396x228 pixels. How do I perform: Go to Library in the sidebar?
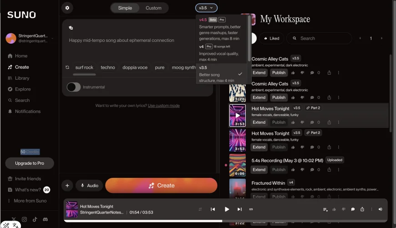point(22,78)
